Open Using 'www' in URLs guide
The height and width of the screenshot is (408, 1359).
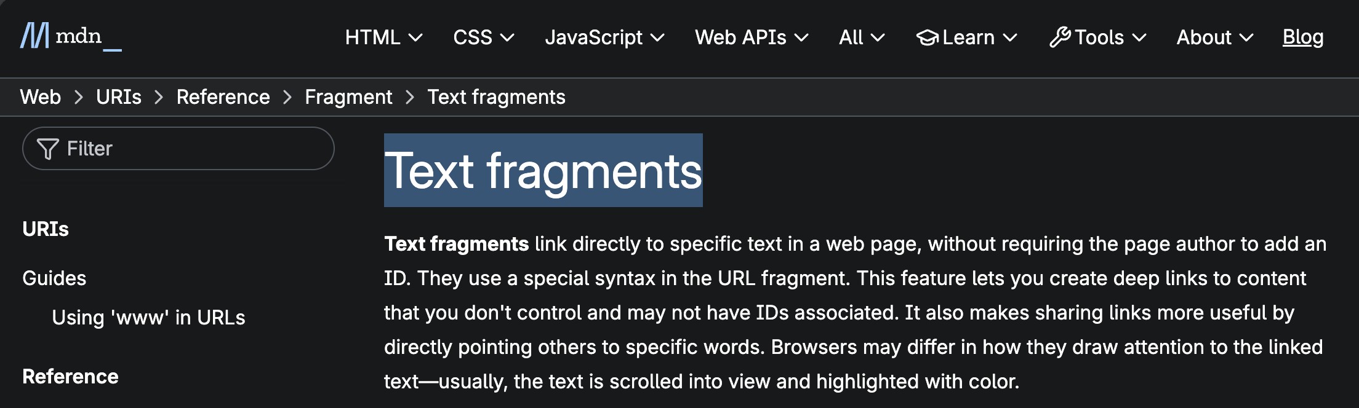click(x=148, y=318)
